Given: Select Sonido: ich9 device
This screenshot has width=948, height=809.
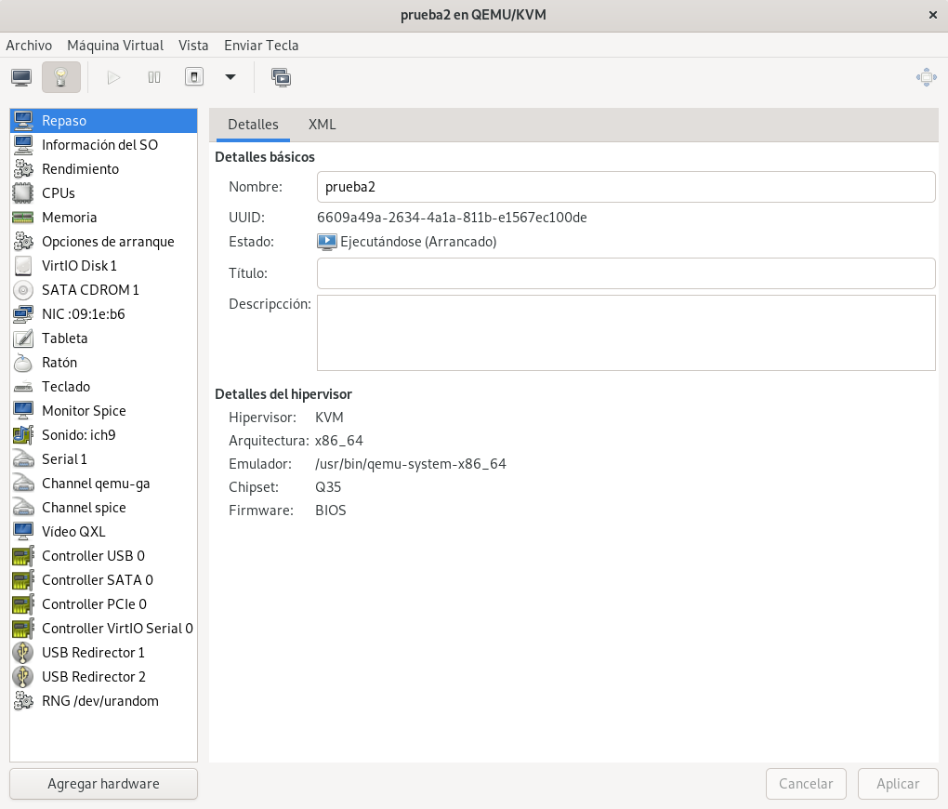Looking at the screenshot, I should coord(103,435).
